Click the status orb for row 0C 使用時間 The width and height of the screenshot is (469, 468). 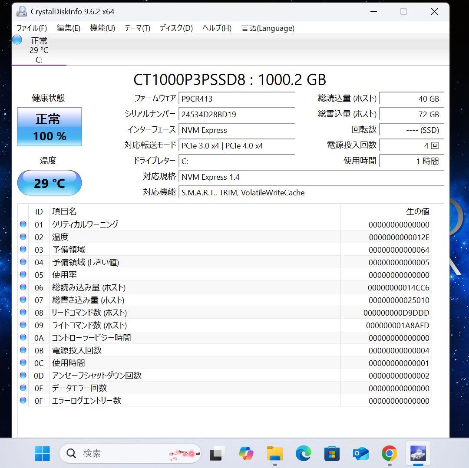click(23, 363)
